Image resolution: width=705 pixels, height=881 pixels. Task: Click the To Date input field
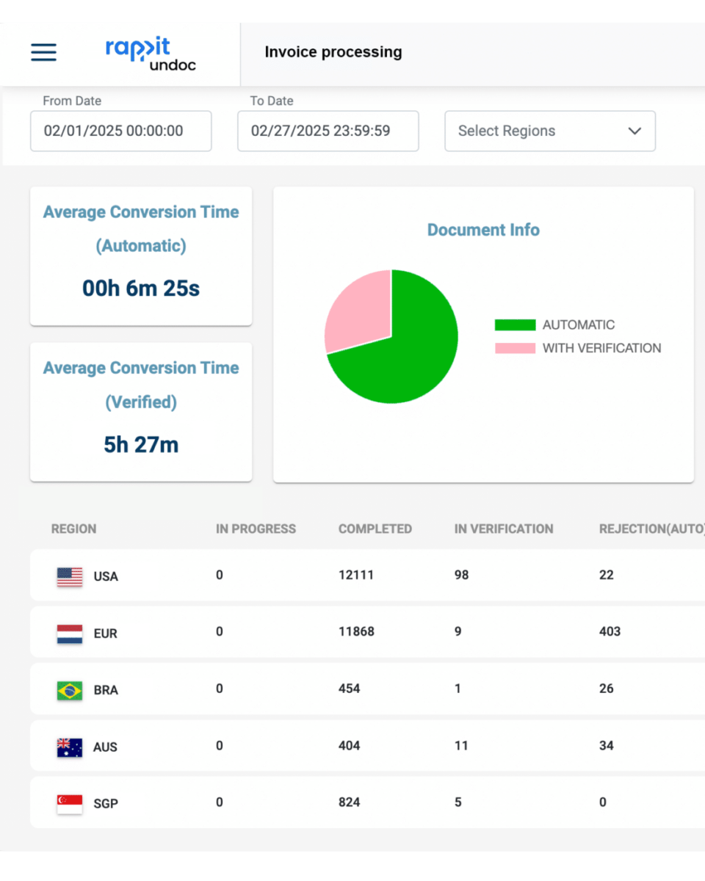(x=328, y=131)
